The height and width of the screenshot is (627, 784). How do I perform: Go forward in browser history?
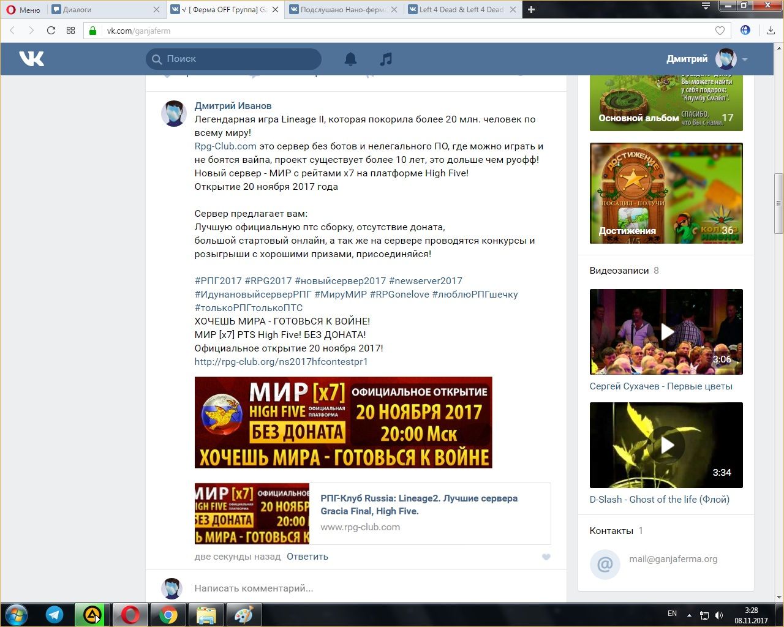pos(31,31)
